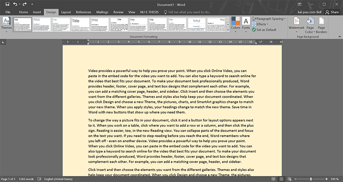
Task: Collapse the ribbon with the chevron
Action: point(340,37)
